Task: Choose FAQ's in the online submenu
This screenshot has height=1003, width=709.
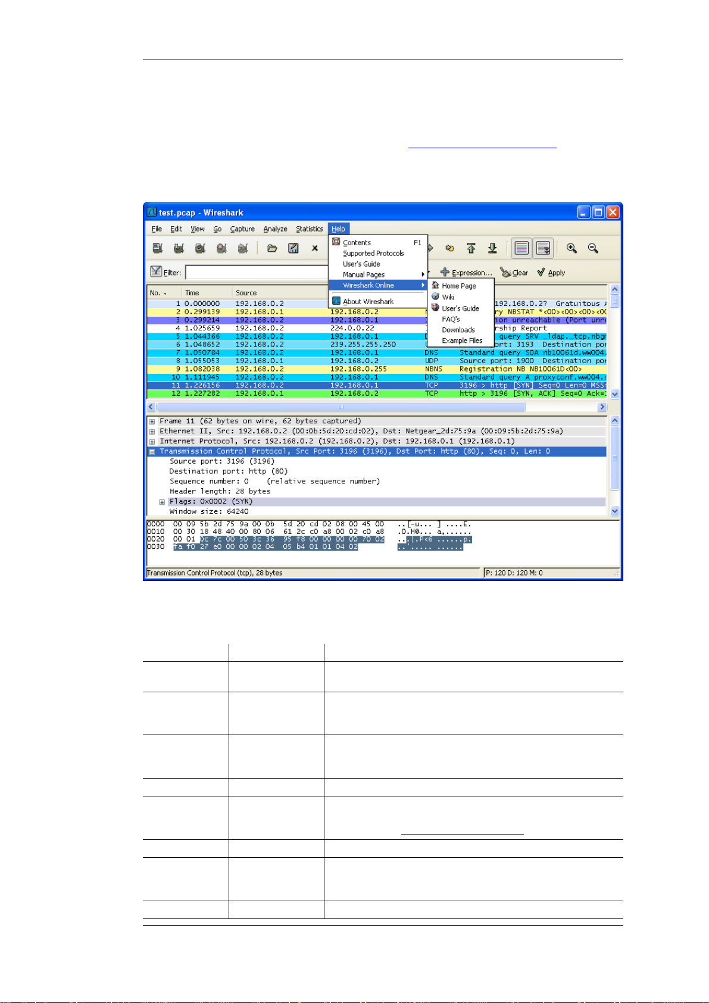Action: (461, 319)
